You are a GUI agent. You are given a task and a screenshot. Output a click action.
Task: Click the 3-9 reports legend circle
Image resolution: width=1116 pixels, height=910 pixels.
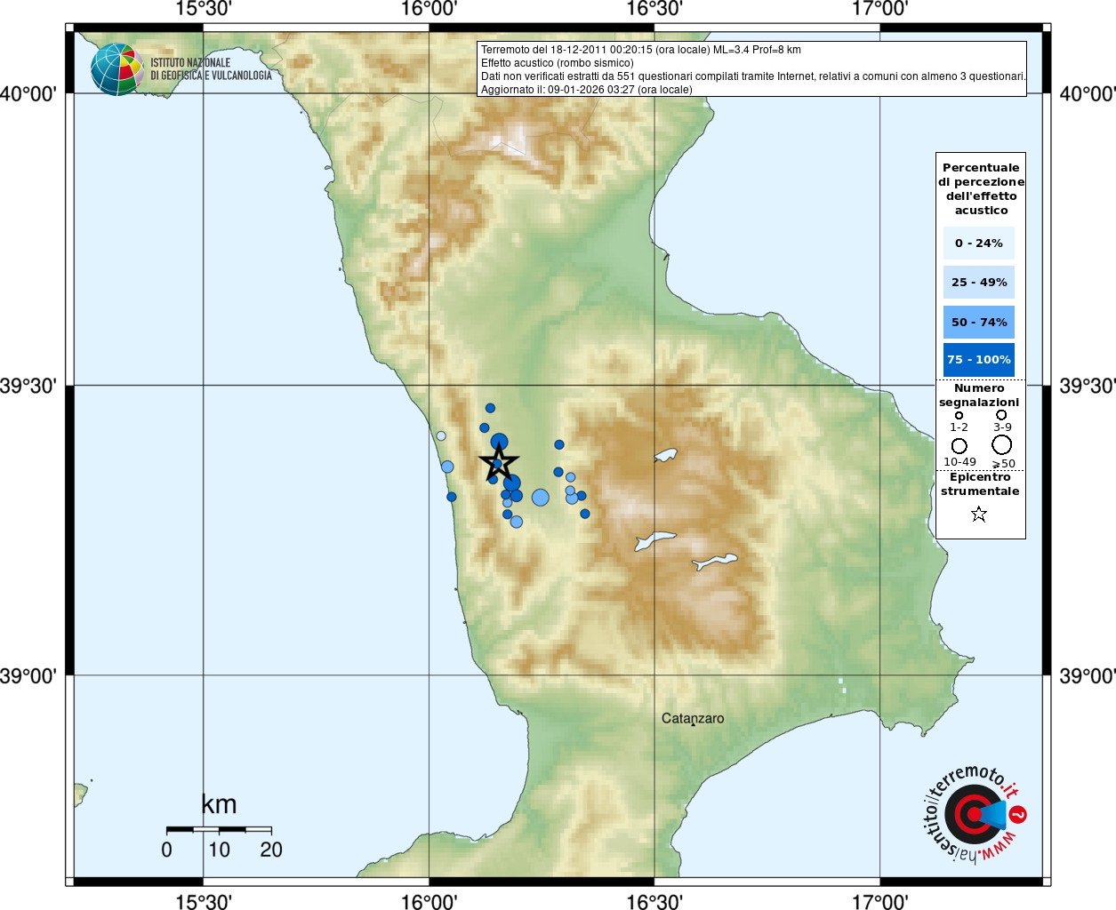[1001, 414]
